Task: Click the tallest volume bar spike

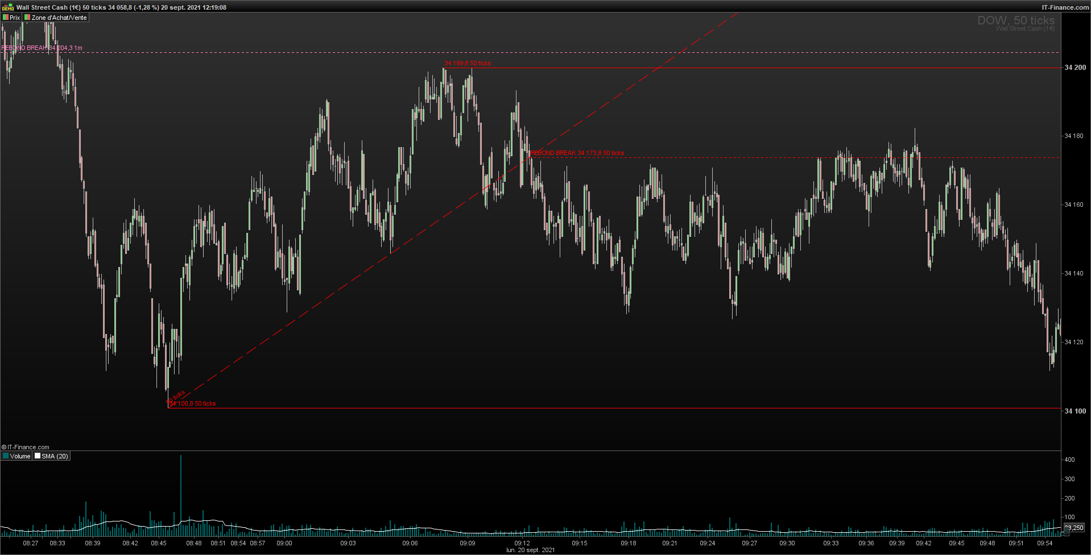Action: pyautogui.click(x=181, y=495)
